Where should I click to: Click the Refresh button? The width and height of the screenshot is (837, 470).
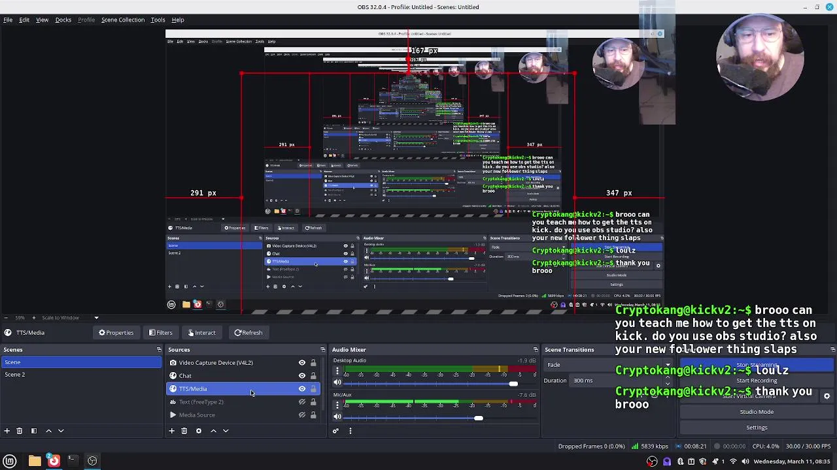click(x=248, y=333)
